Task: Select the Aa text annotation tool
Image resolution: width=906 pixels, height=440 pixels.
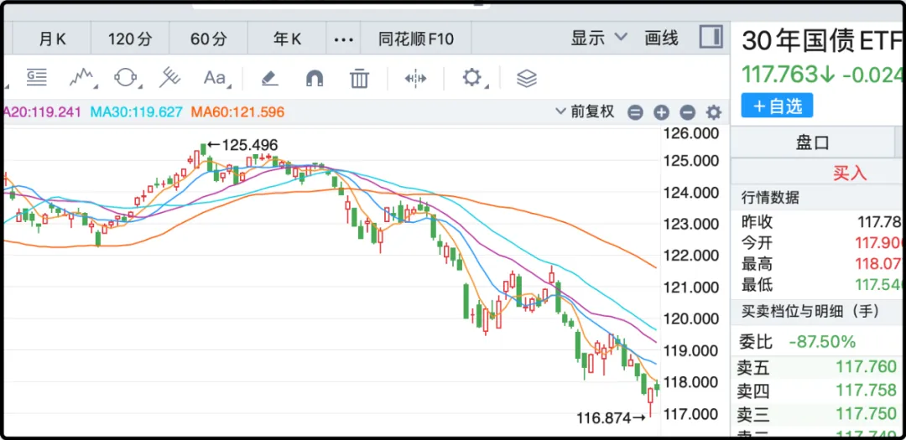Action: [x=215, y=78]
